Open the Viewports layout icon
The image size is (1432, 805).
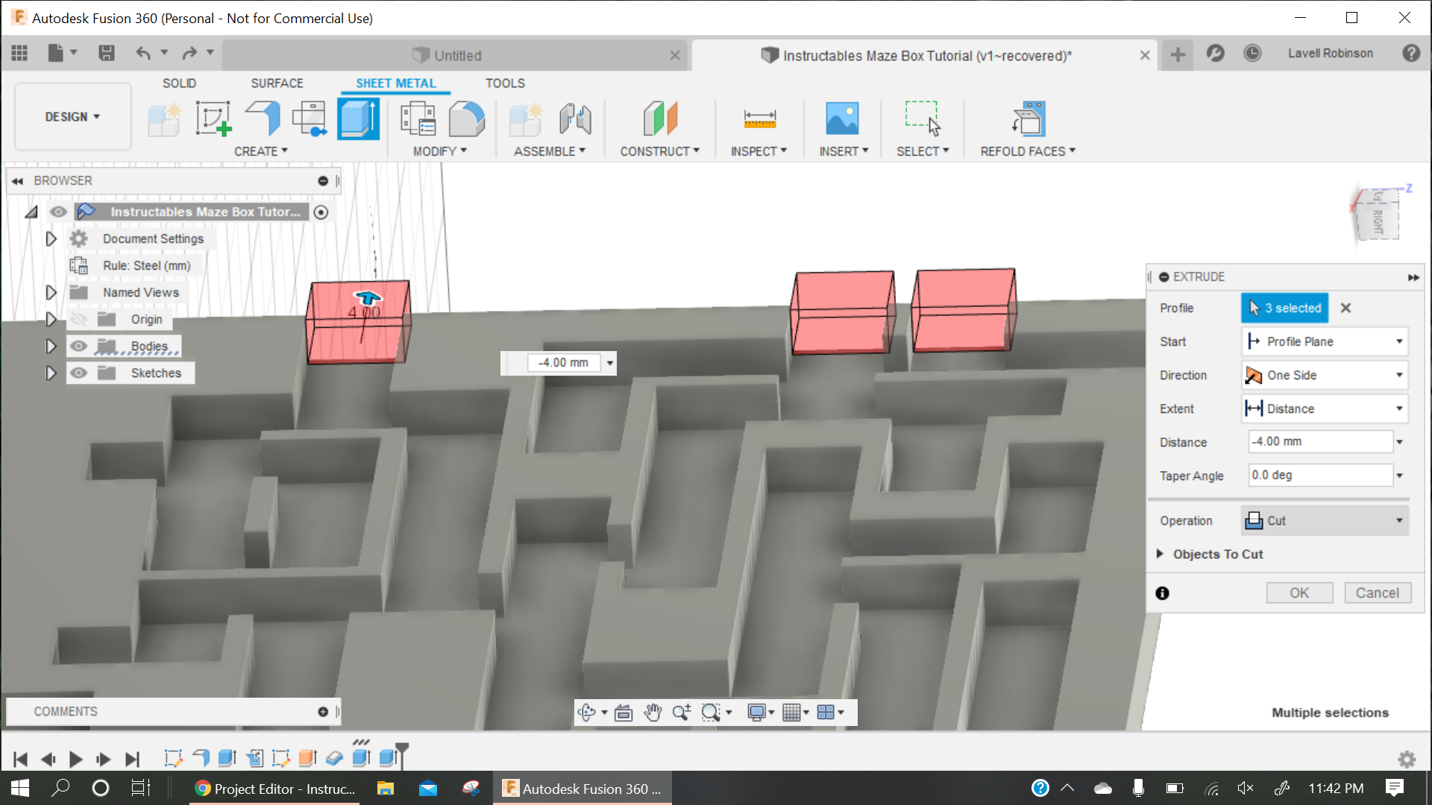[826, 713]
